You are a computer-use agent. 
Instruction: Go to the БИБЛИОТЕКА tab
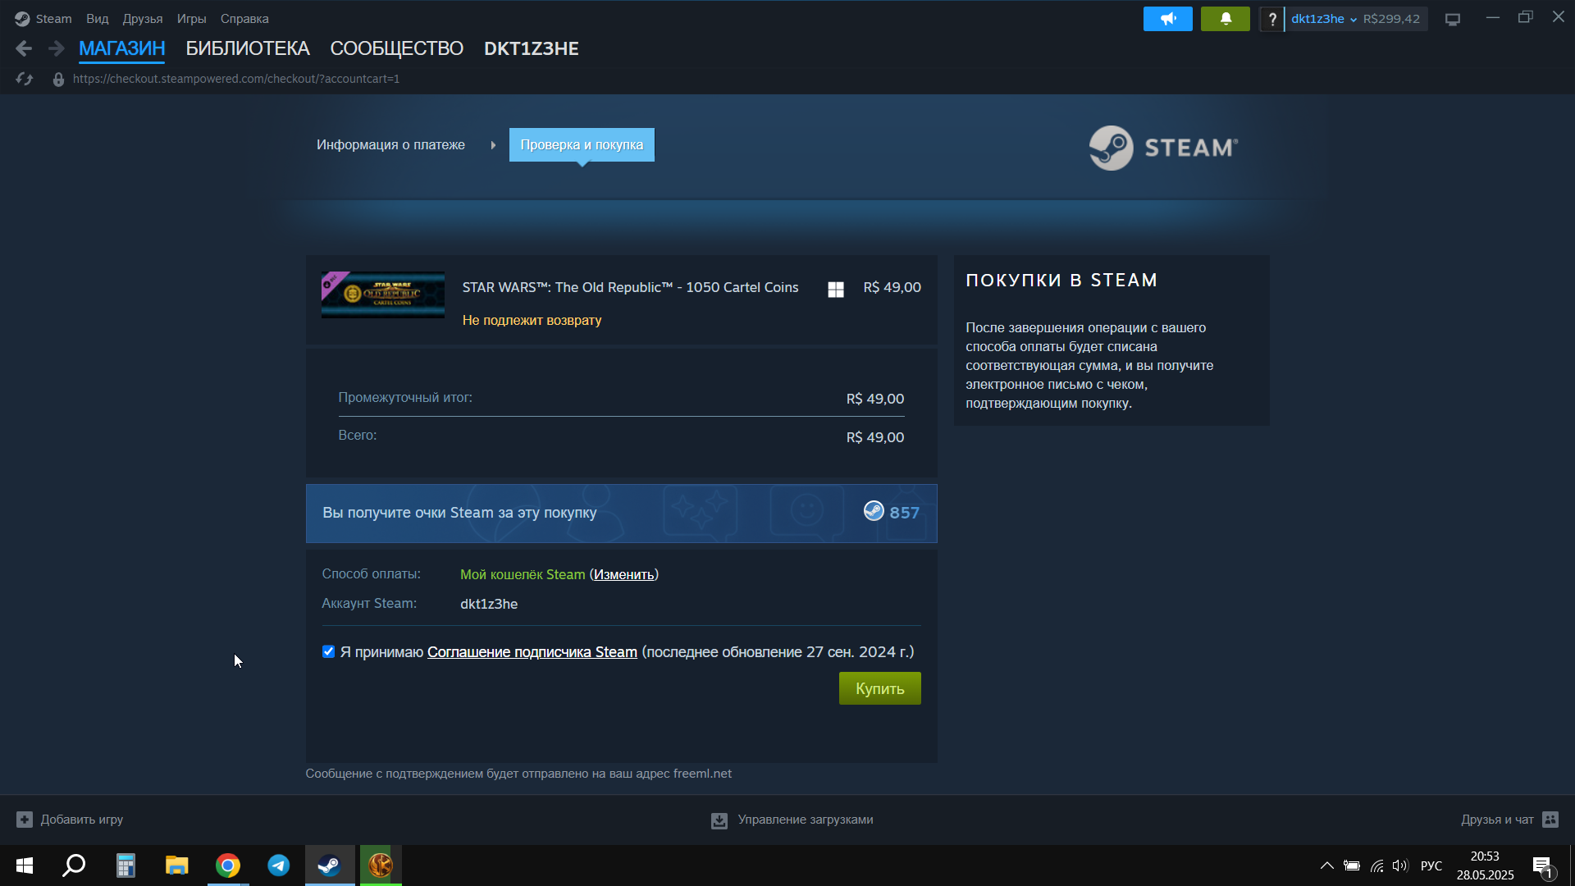pyautogui.click(x=248, y=48)
